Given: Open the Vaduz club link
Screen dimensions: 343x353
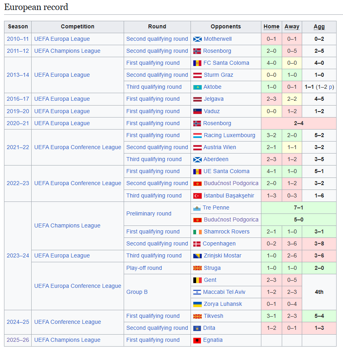Looking at the screenshot, I should coord(212,111).
